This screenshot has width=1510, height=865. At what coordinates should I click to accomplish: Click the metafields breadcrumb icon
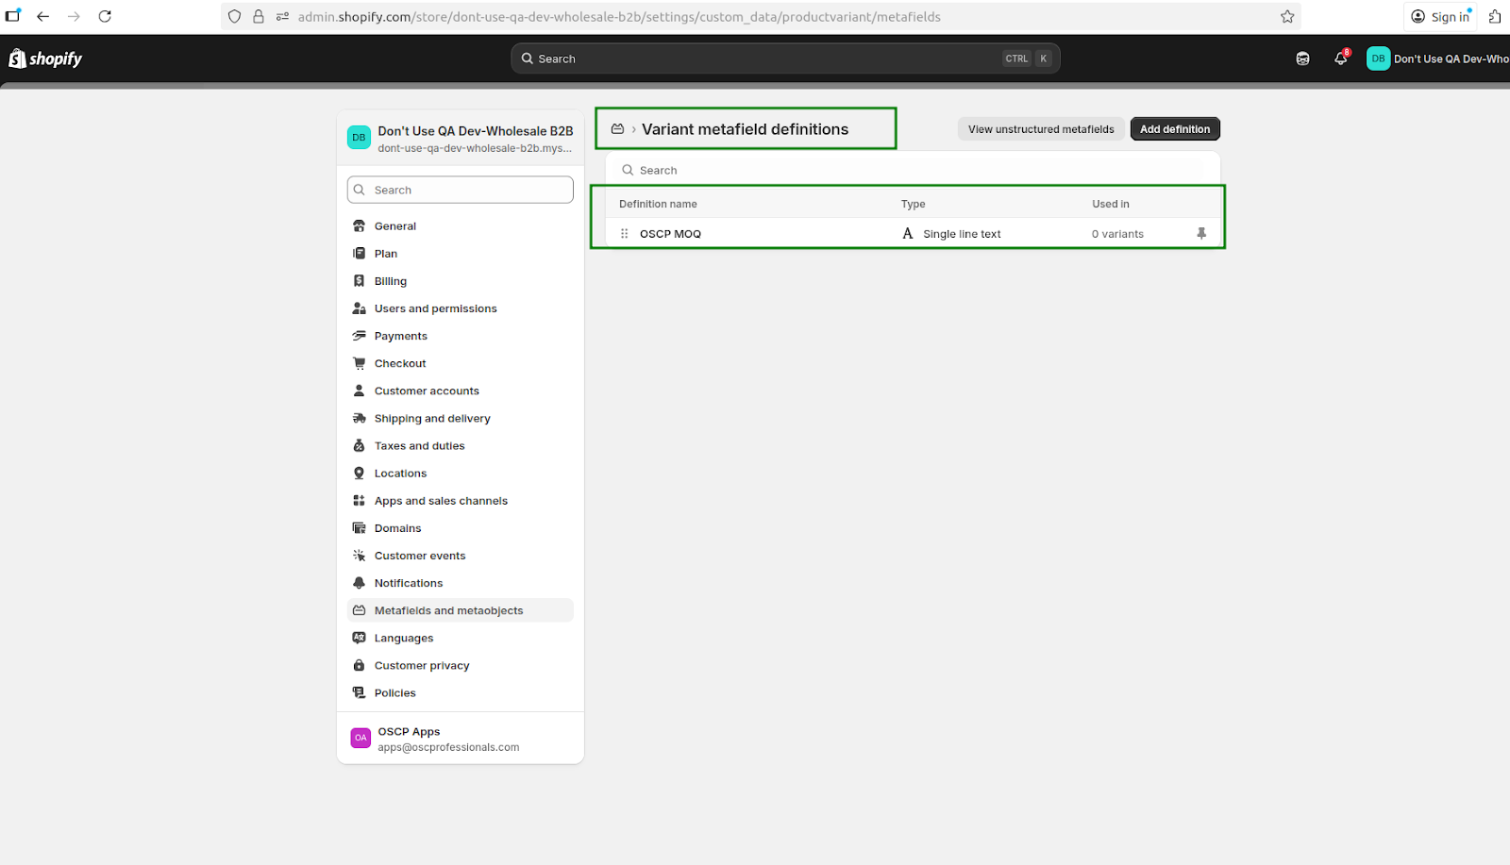[x=617, y=129]
